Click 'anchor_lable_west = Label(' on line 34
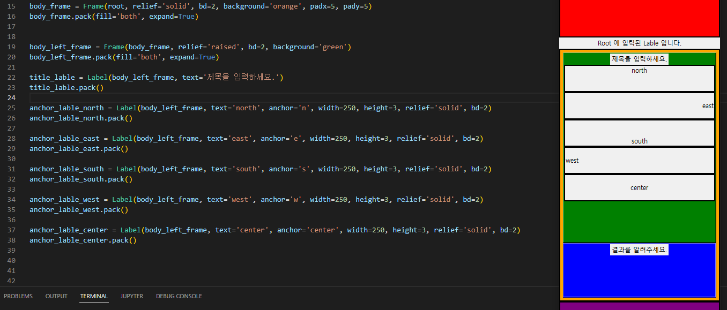This screenshot has width=727, height=310. click(83, 199)
